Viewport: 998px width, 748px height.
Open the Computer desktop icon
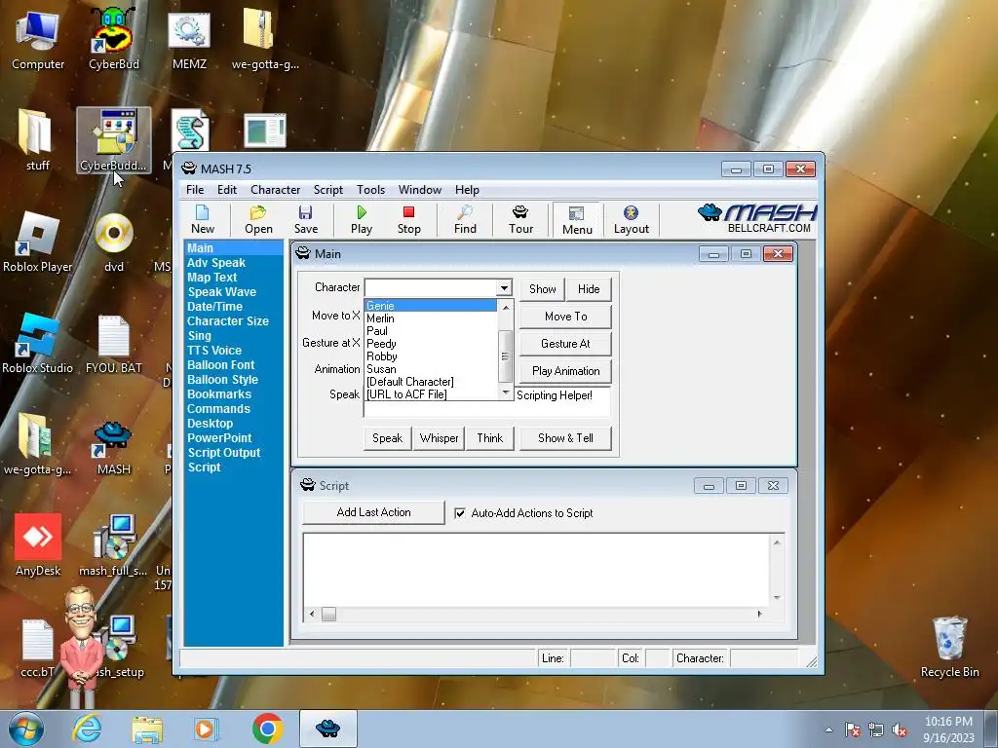pyautogui.click(x=38, y=39)
